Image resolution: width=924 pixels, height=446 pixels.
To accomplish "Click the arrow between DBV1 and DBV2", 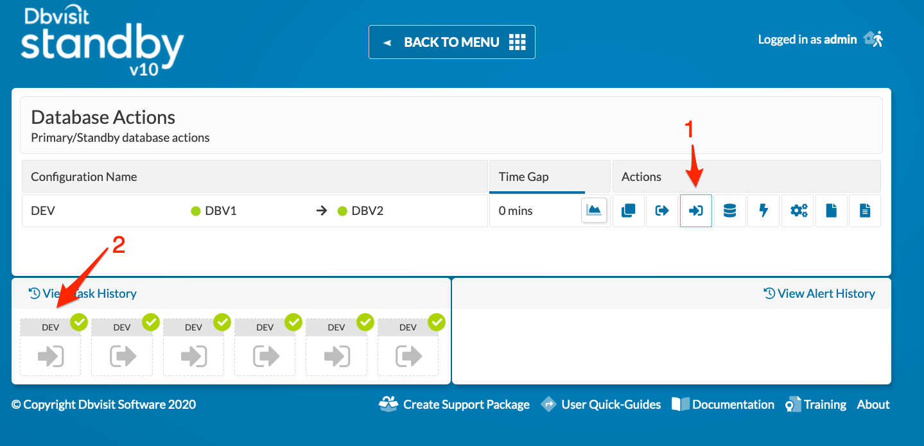I will pos(322,211).
